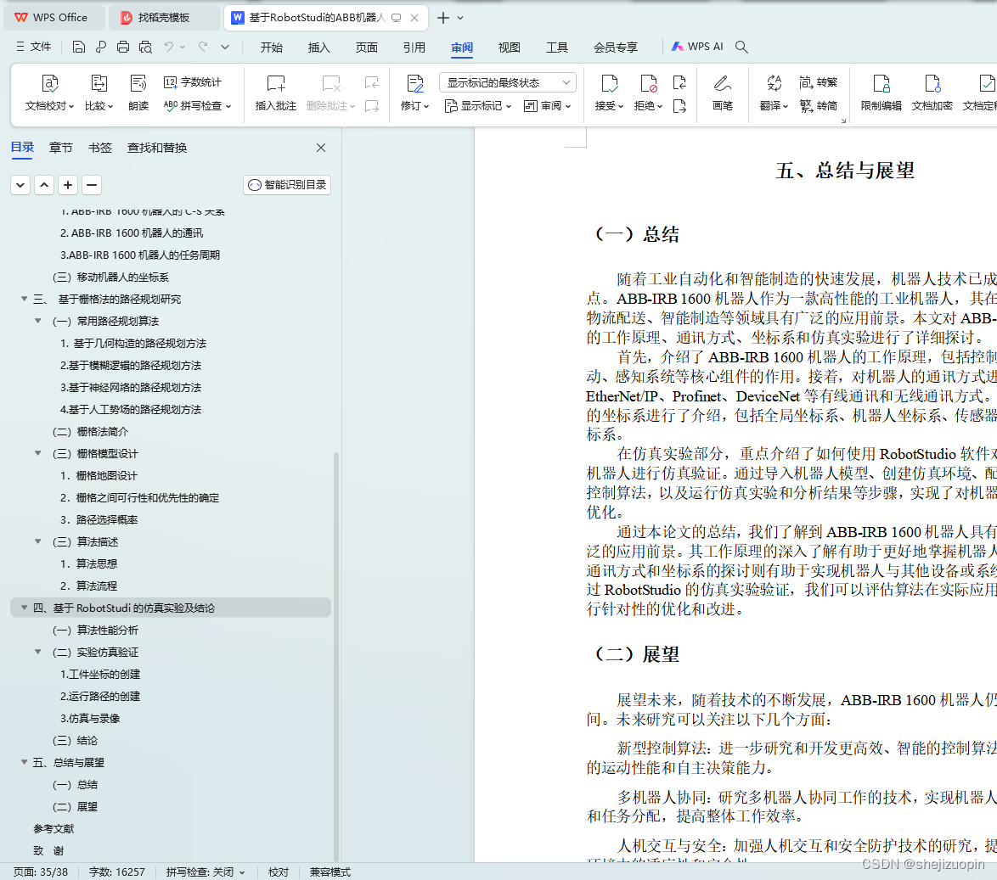Start 朗读 read aloud
The width and height of the screenshot is (997, 880).
138,92
